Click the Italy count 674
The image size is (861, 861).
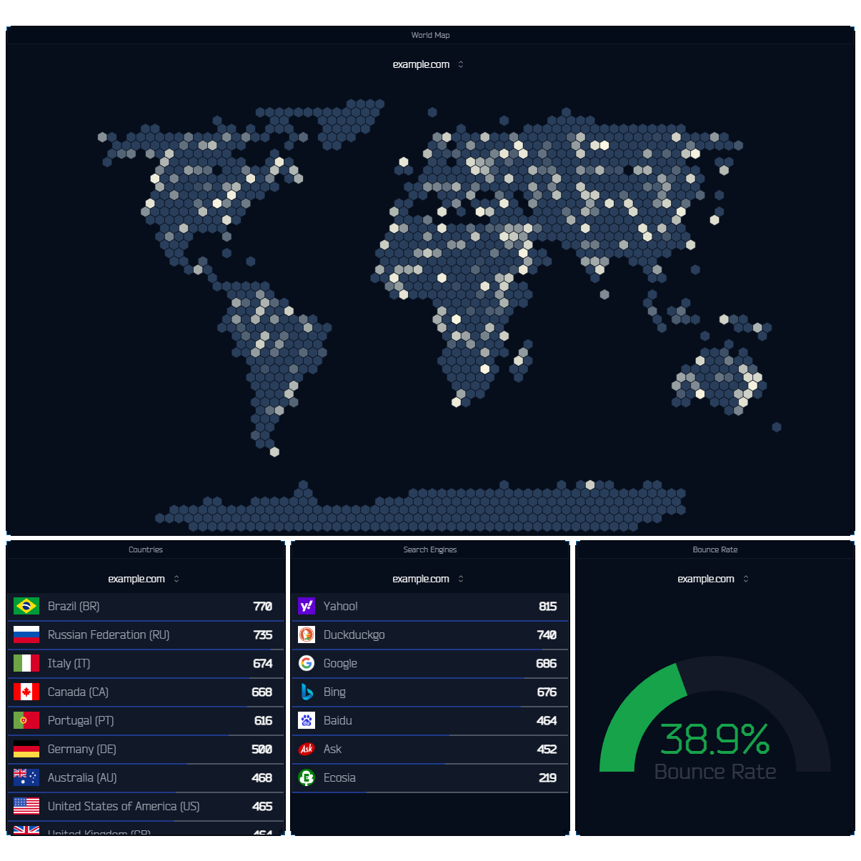(262, 663)
